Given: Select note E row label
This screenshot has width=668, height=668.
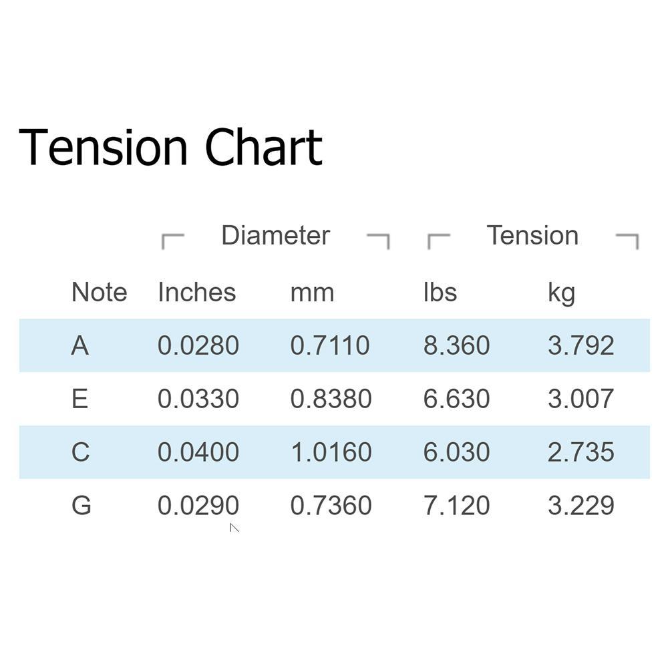Looking at the screenshot, I should tap(80, 399).
